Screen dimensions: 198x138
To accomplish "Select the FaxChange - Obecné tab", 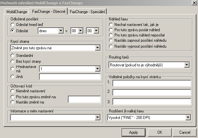I will tap(49, 11).
